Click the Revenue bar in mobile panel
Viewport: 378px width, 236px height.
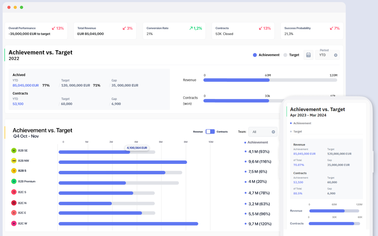coord(334,211)
